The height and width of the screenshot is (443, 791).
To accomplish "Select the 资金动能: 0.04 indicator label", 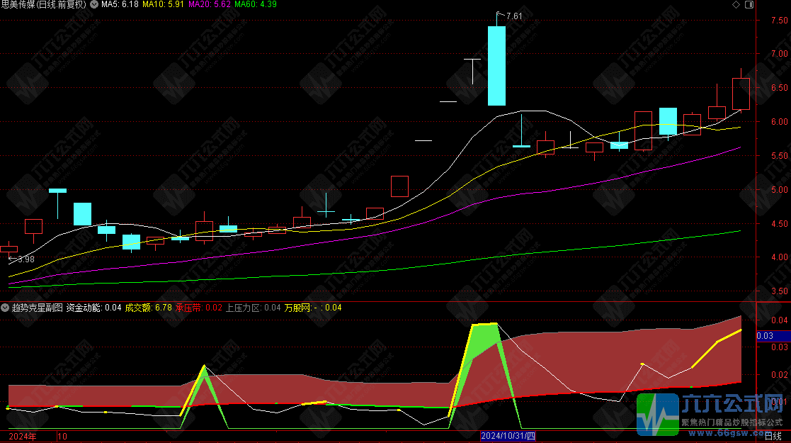I will pos(94,308).
